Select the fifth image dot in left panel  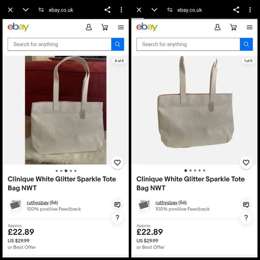[75, 171]
